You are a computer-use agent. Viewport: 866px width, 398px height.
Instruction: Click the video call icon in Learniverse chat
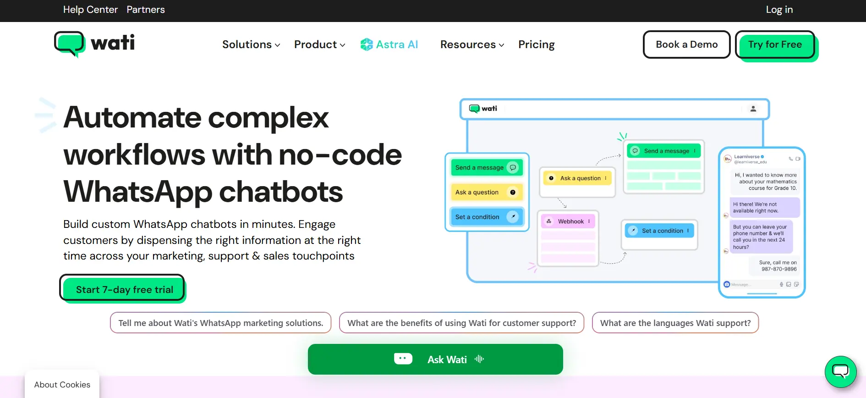click(798, 159)
